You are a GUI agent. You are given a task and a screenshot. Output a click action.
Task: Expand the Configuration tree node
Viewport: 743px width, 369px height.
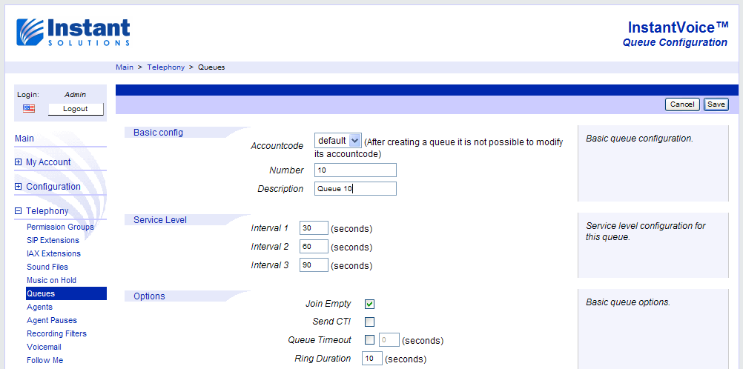[19, 187]
